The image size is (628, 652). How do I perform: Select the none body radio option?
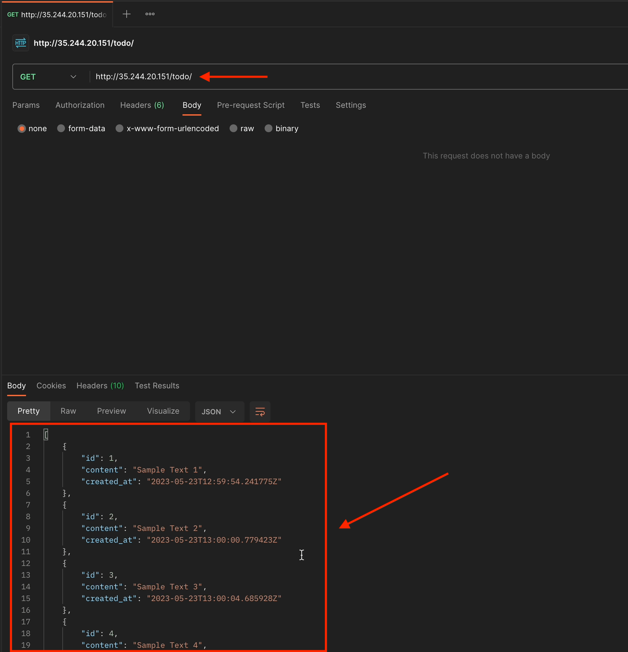[x=22, y=129]
